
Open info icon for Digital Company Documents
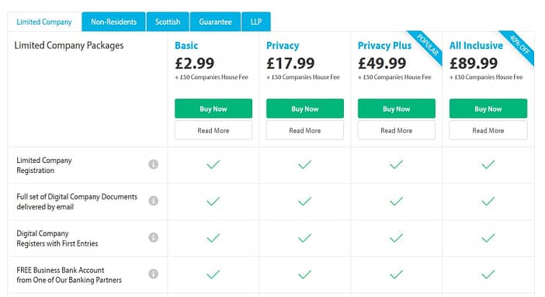click(x=153, y=201)
